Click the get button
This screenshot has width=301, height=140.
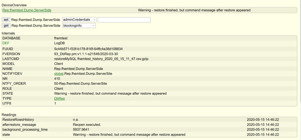6,25
